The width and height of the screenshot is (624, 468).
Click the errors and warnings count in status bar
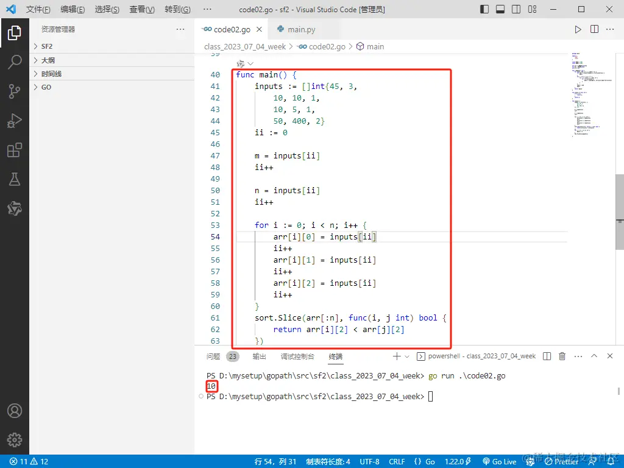(x=29, y=462)
